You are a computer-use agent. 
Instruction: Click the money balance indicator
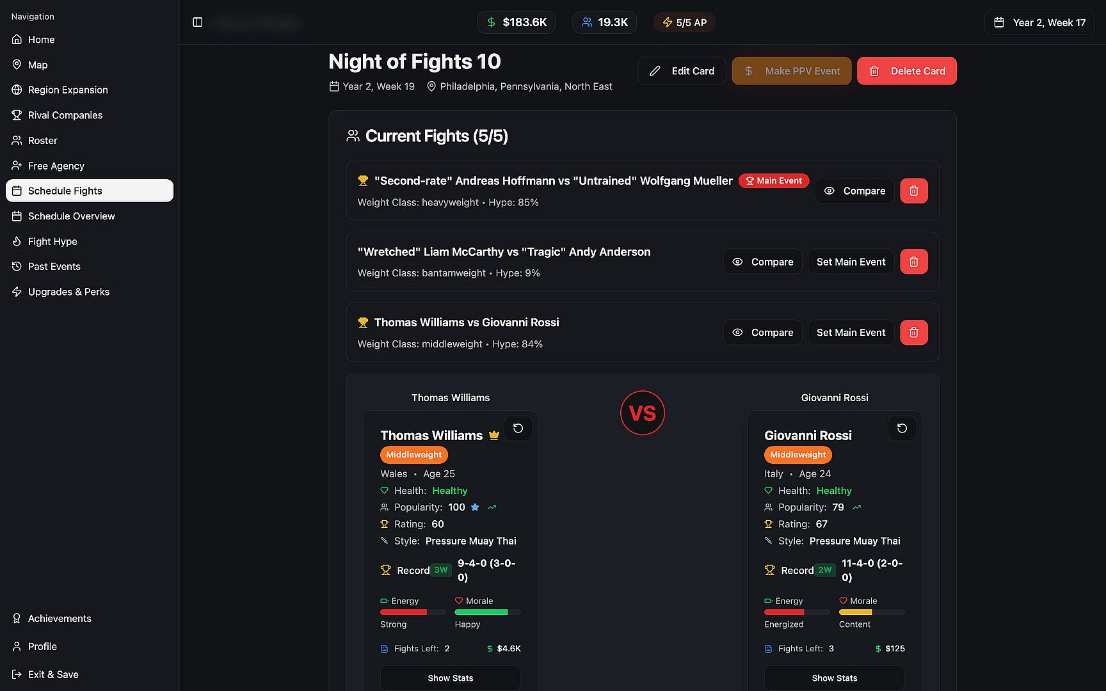pyautogui.click(x=516, y=22)
